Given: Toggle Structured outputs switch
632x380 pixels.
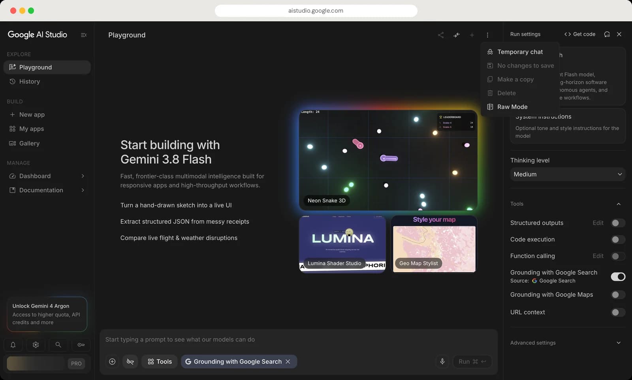Looking at the screenshot, I should tap(618, 223).
